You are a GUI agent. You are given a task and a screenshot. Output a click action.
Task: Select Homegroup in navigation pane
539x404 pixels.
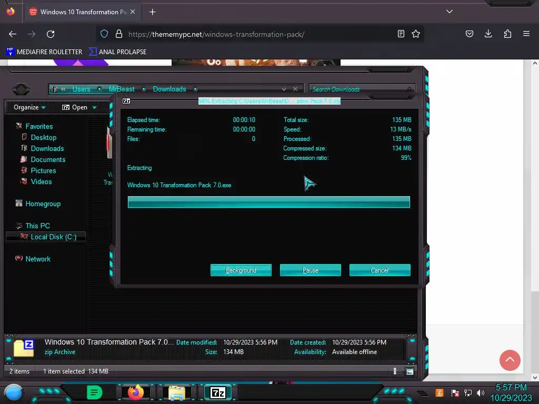tap(43, 204)
